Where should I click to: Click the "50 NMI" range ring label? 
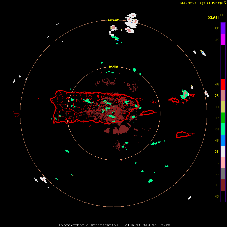113,67
